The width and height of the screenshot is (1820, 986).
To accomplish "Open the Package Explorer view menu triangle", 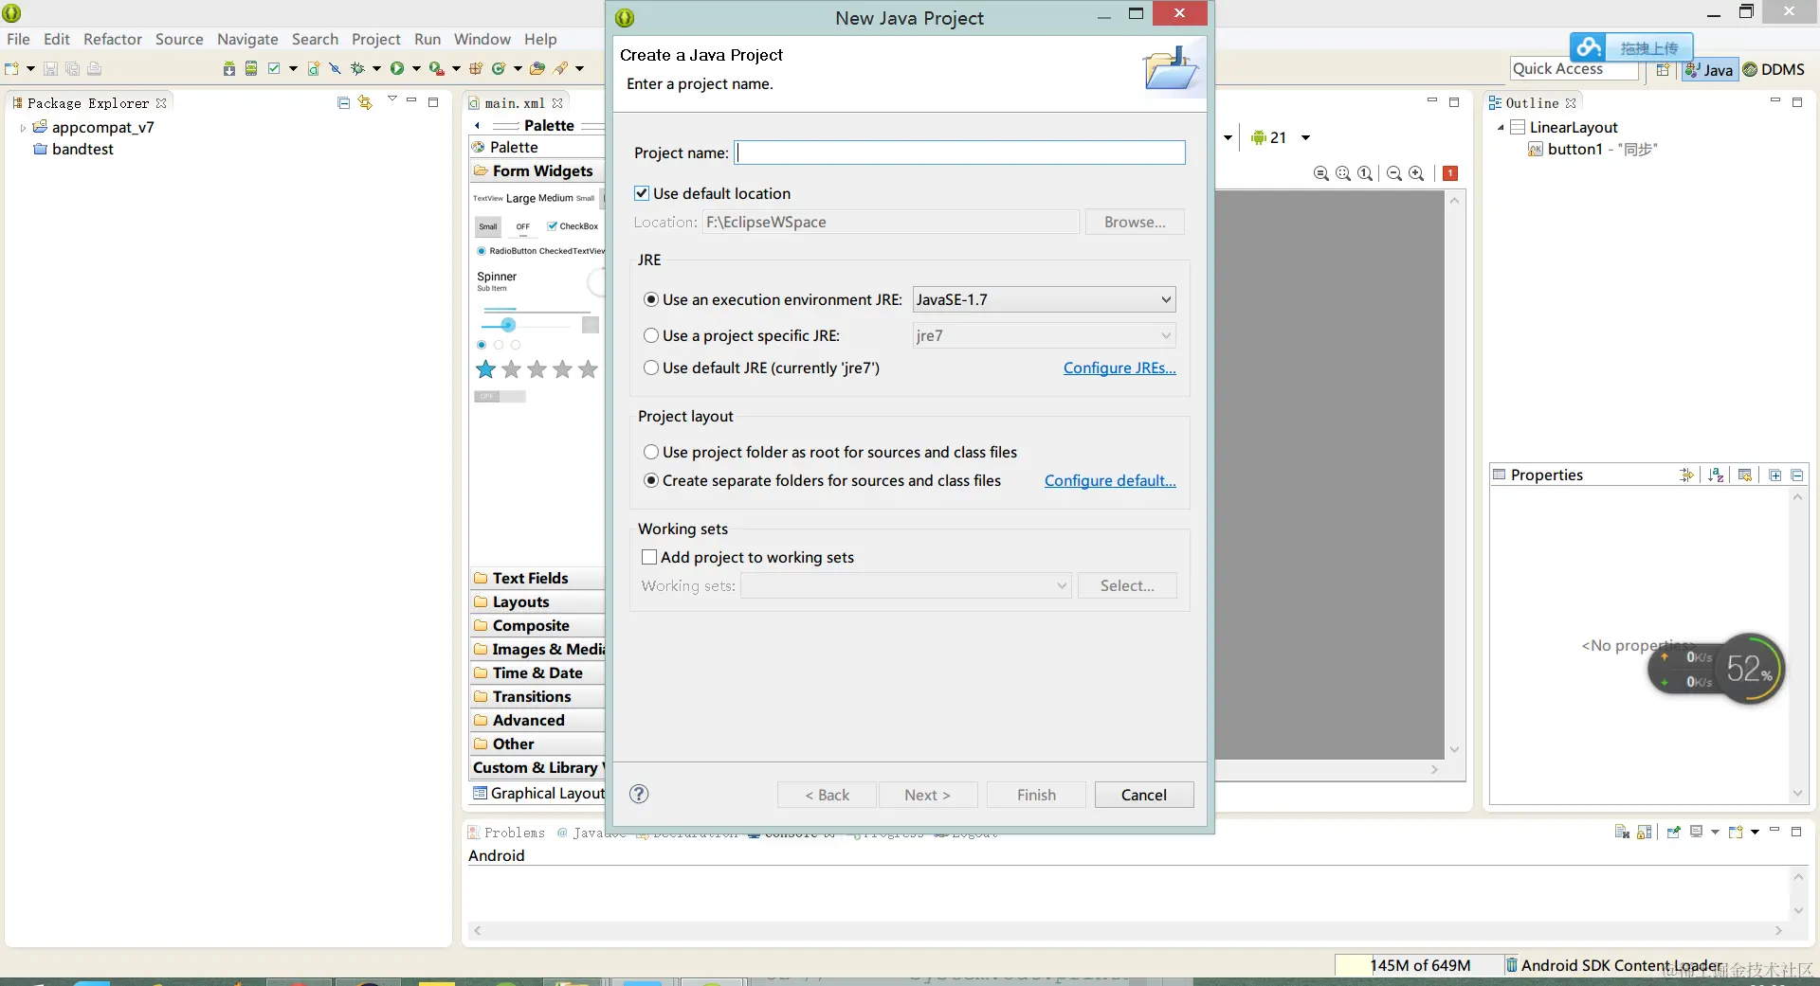I will (391, 99).
